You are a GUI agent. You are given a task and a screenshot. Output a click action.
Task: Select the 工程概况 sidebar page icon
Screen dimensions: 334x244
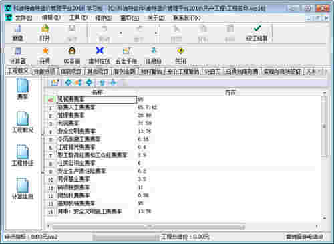(23, 122)
